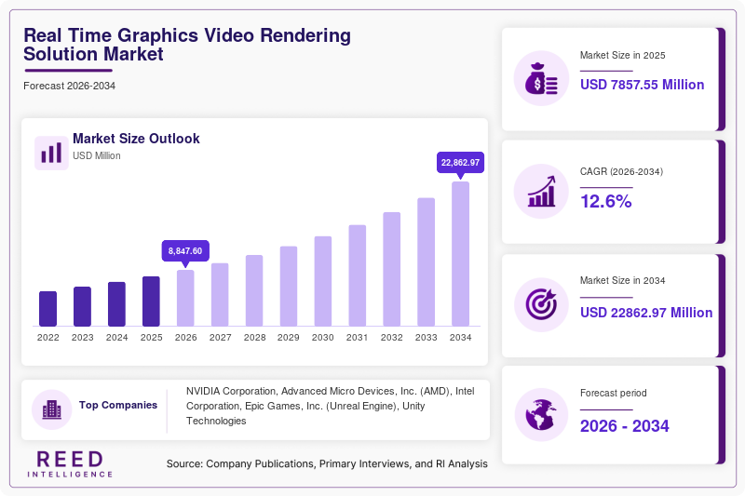
Task: Click the 2027 bar in the chart
Action: (220, 294)
